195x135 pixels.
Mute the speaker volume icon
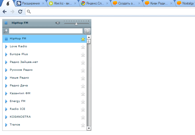(58, 23)
